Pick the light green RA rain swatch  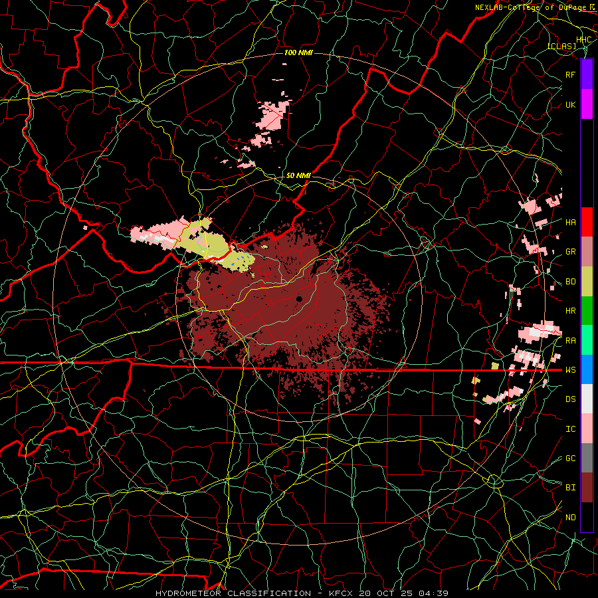[x=587, y=340]
